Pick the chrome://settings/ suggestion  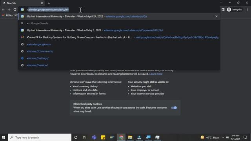pos(119,58)
